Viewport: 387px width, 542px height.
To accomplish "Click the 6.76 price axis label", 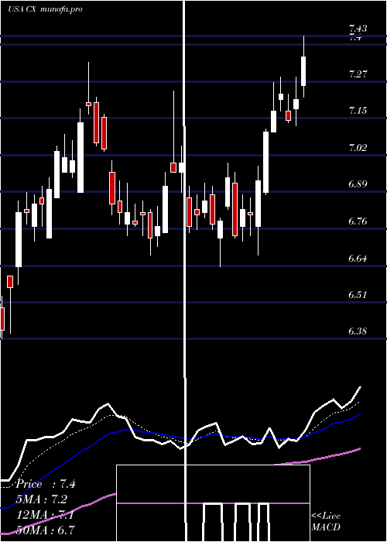I will point(358,221).
